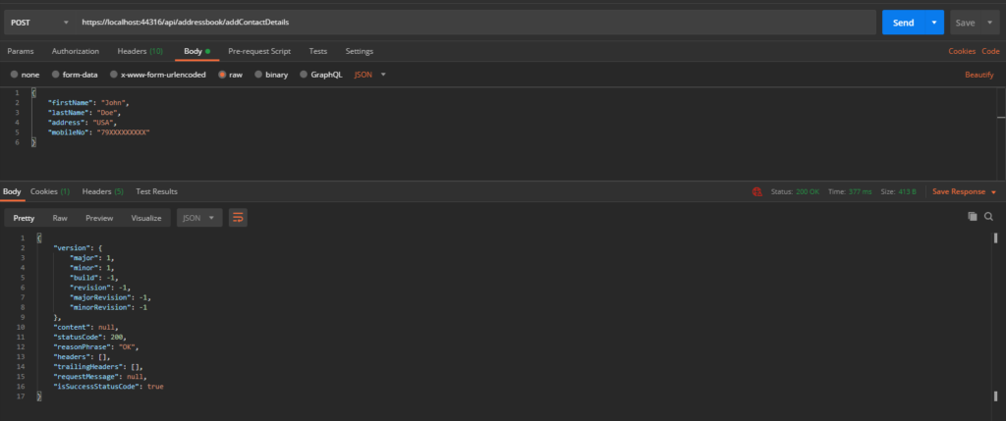The width and height of the screenshot is (1006, 421).
Task: Select the form-data radio button
Action: 55,75
